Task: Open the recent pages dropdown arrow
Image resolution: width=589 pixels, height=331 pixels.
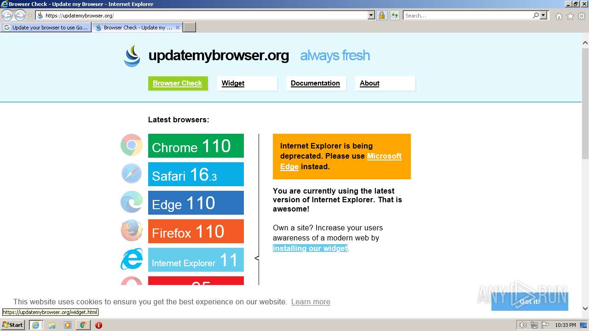Action: click(x=30, y=16)
